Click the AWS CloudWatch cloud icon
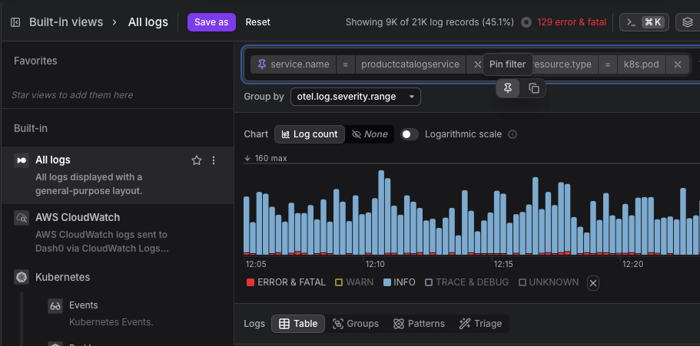The width and height of the screenshot is (700, 346). pyautogui.click(x=22, y=218)
